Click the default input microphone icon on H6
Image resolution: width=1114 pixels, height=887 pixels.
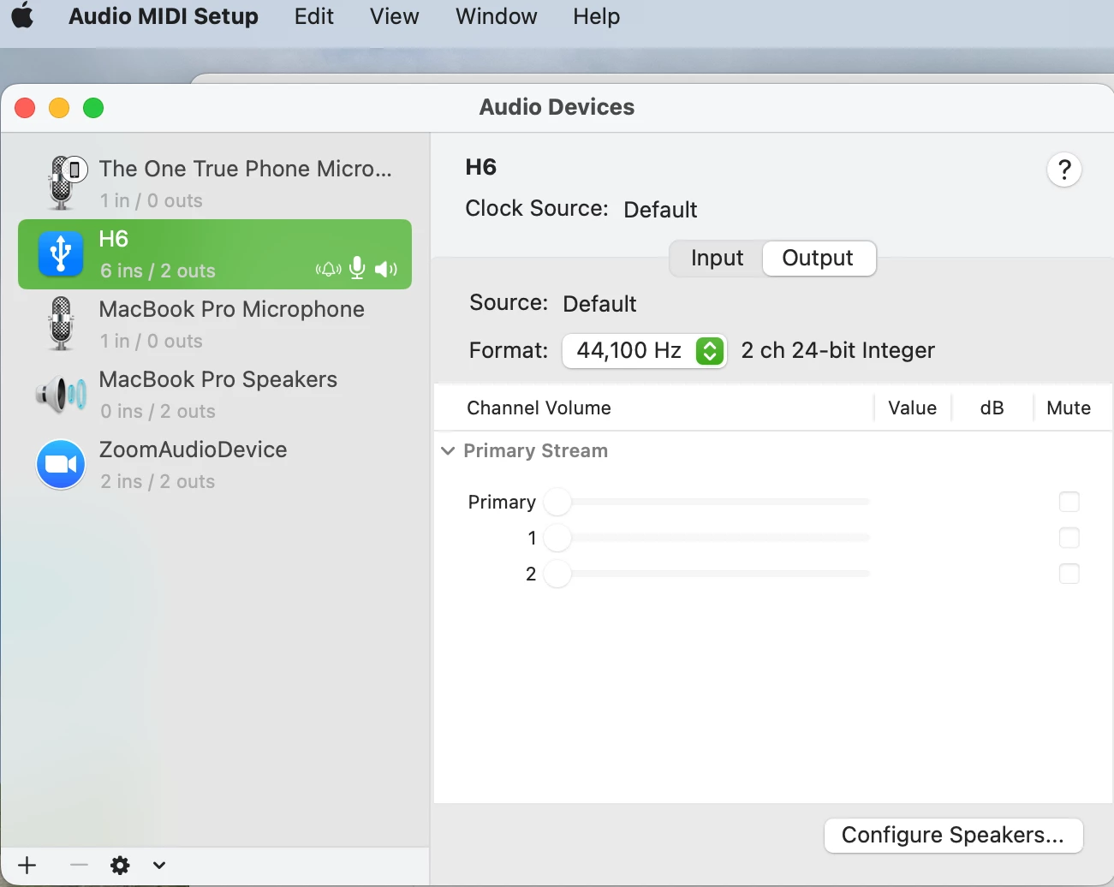point(358,269)
